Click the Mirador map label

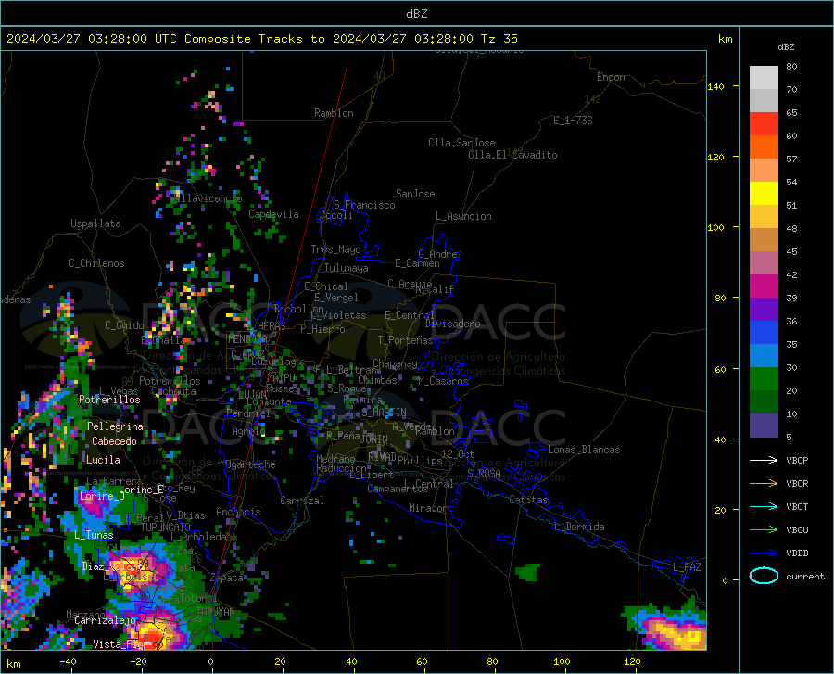click(x=427, y=508)
